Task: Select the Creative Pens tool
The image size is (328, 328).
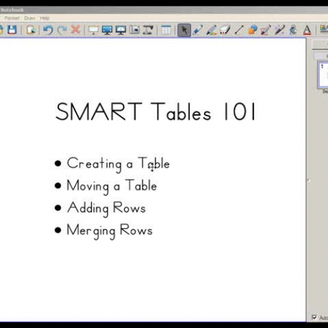Action: coord(211,30)
